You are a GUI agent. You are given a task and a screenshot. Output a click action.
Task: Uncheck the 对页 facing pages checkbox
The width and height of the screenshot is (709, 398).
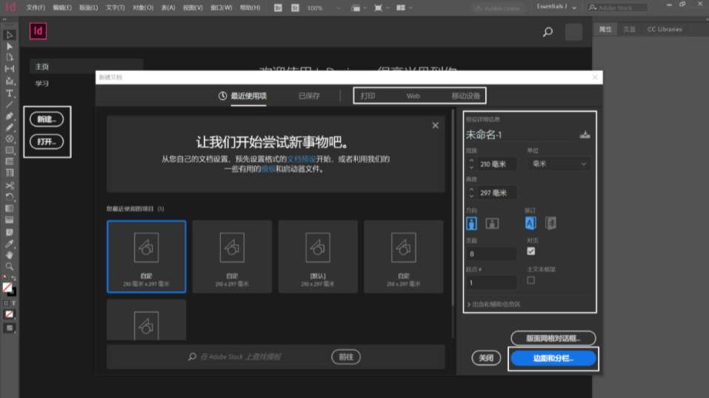(531, 252)
